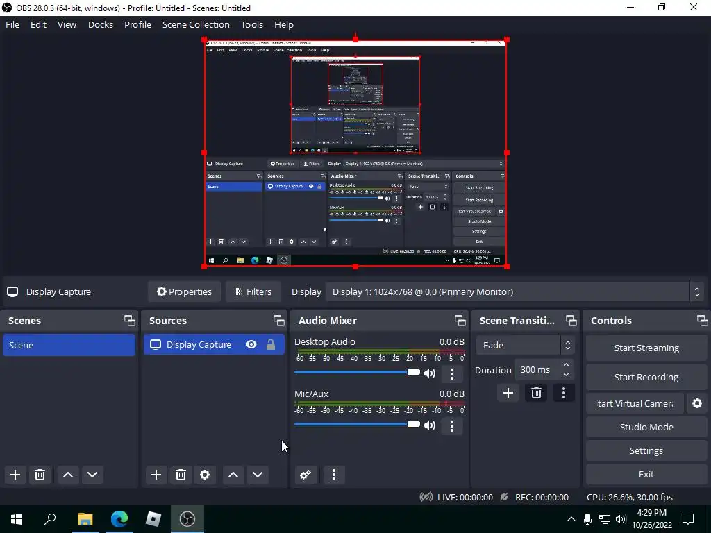Open the Docks menu
Image resolution: width=711 pixels, height=533 pixels.
pyautogui.click(x=101, y=24)
